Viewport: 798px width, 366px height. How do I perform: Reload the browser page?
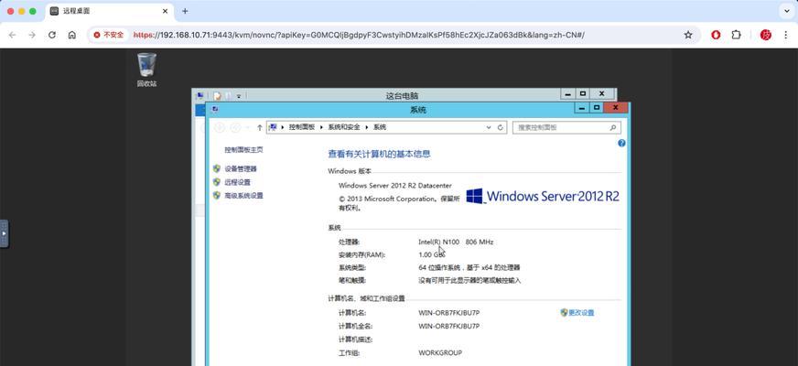coord(52,35)
